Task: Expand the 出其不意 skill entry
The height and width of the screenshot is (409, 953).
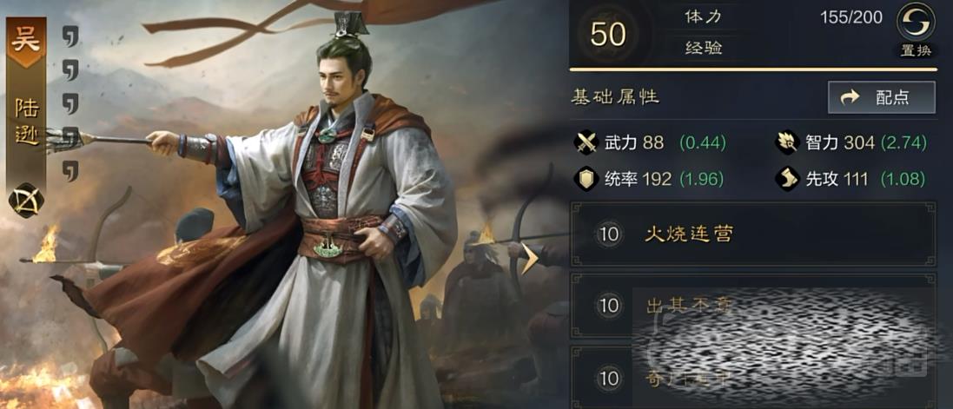Action: pyautogui.click(x=753, y=306)
